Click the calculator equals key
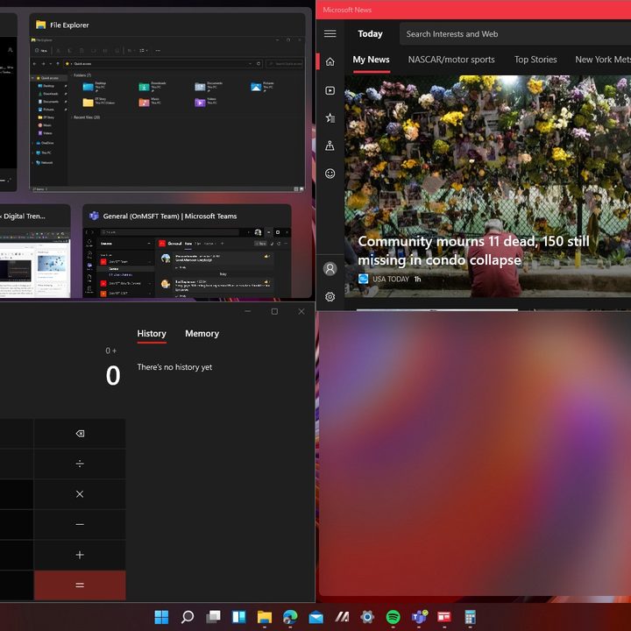This screenshot has height=631, width=631. 80,585
